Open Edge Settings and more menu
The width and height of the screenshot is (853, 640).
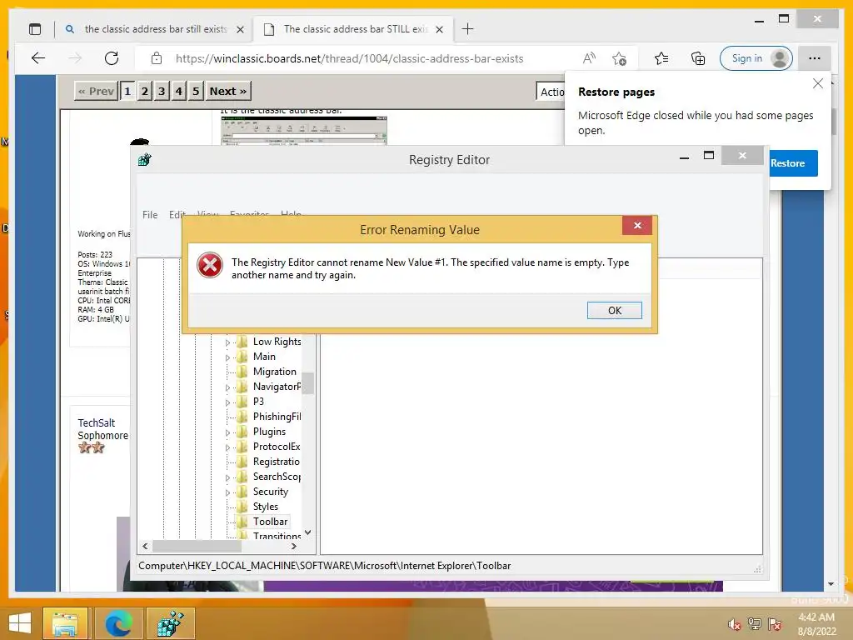pos(815,58)
